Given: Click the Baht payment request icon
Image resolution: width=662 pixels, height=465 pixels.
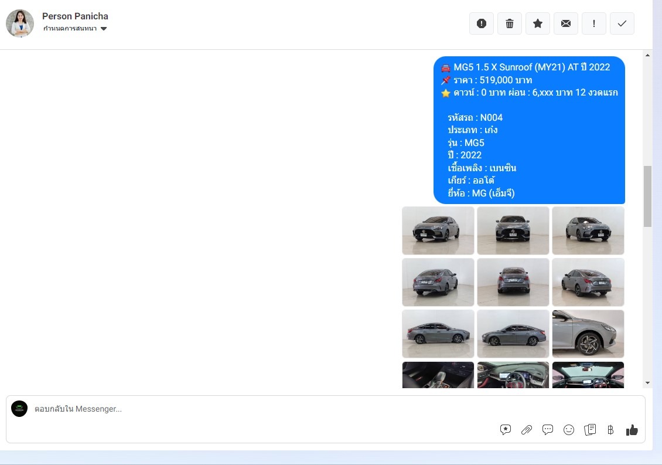Looking at the screenshot, I should tap(610, 430).
